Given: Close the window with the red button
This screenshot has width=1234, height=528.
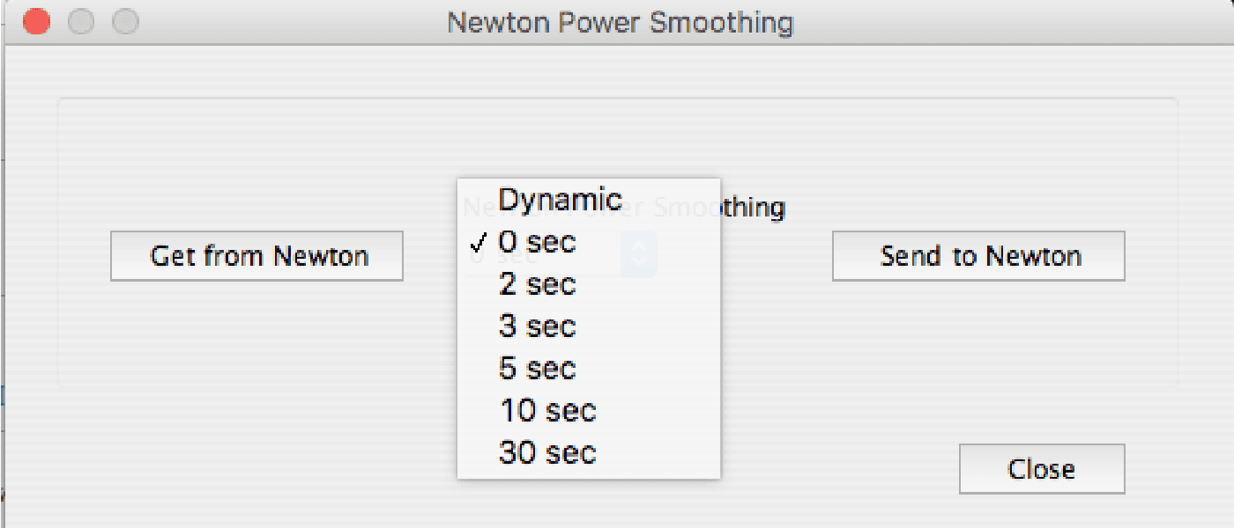Looking at the screenshot, I should 36,22.
